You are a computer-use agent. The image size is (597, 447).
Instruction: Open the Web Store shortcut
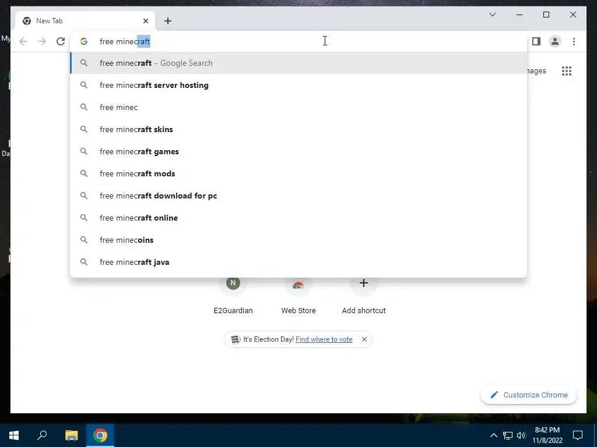298,296
